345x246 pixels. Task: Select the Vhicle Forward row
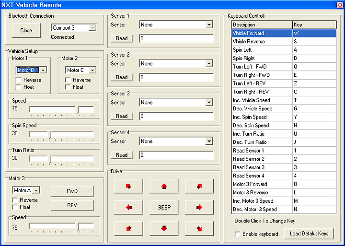point(284,33)
